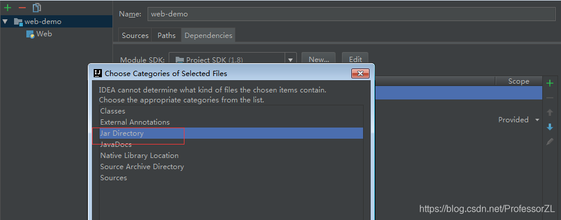This screenshot has height=220, width=561.
Task: Edit the module Name field
Action: tap(351, 14)
